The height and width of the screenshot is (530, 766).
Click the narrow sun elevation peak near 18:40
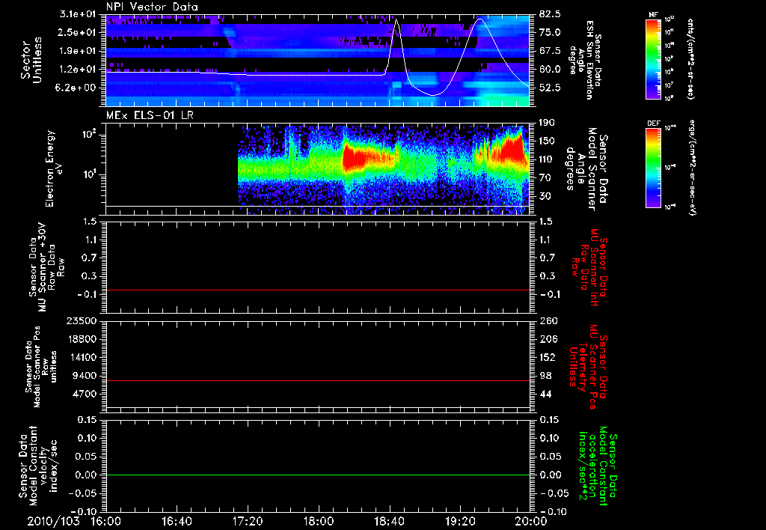click(x=396, y=20)
